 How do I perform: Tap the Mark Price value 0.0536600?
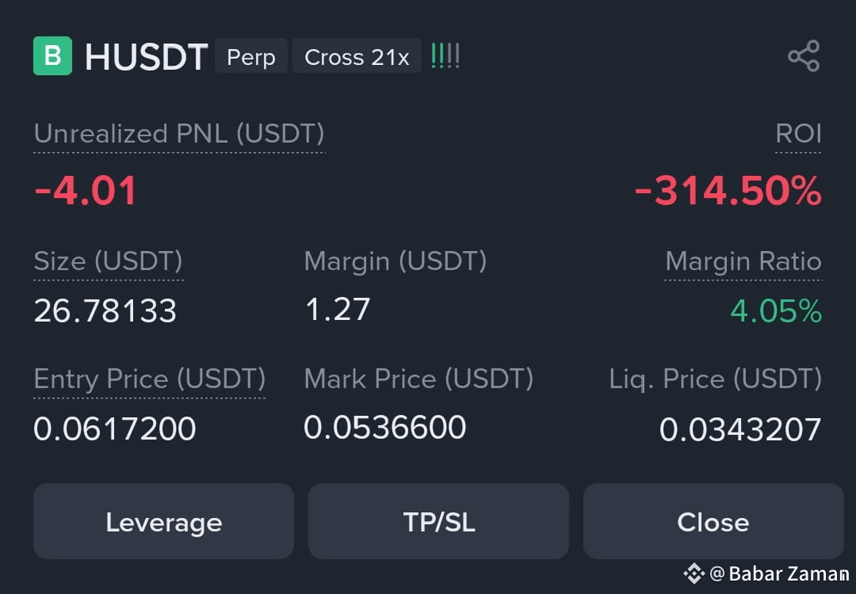click(x=385, y=427)
